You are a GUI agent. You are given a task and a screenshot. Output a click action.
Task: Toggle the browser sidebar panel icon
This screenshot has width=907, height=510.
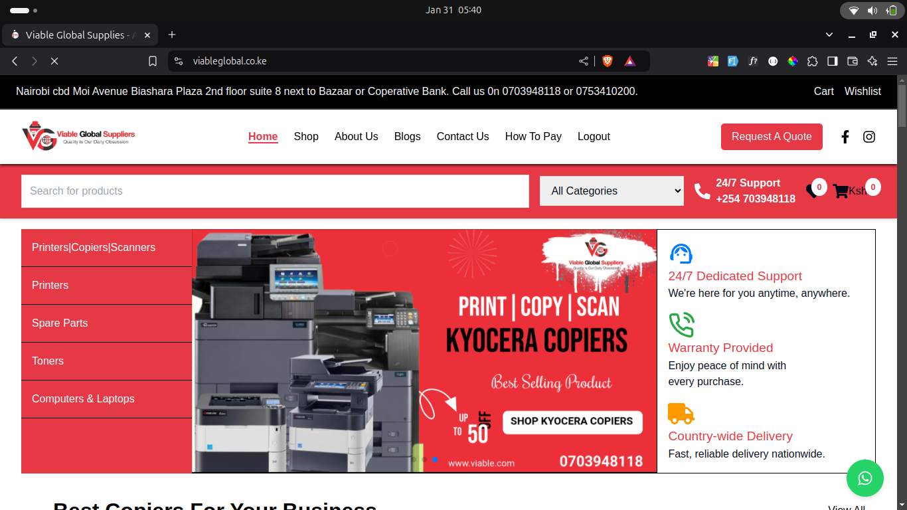(832, 61)
